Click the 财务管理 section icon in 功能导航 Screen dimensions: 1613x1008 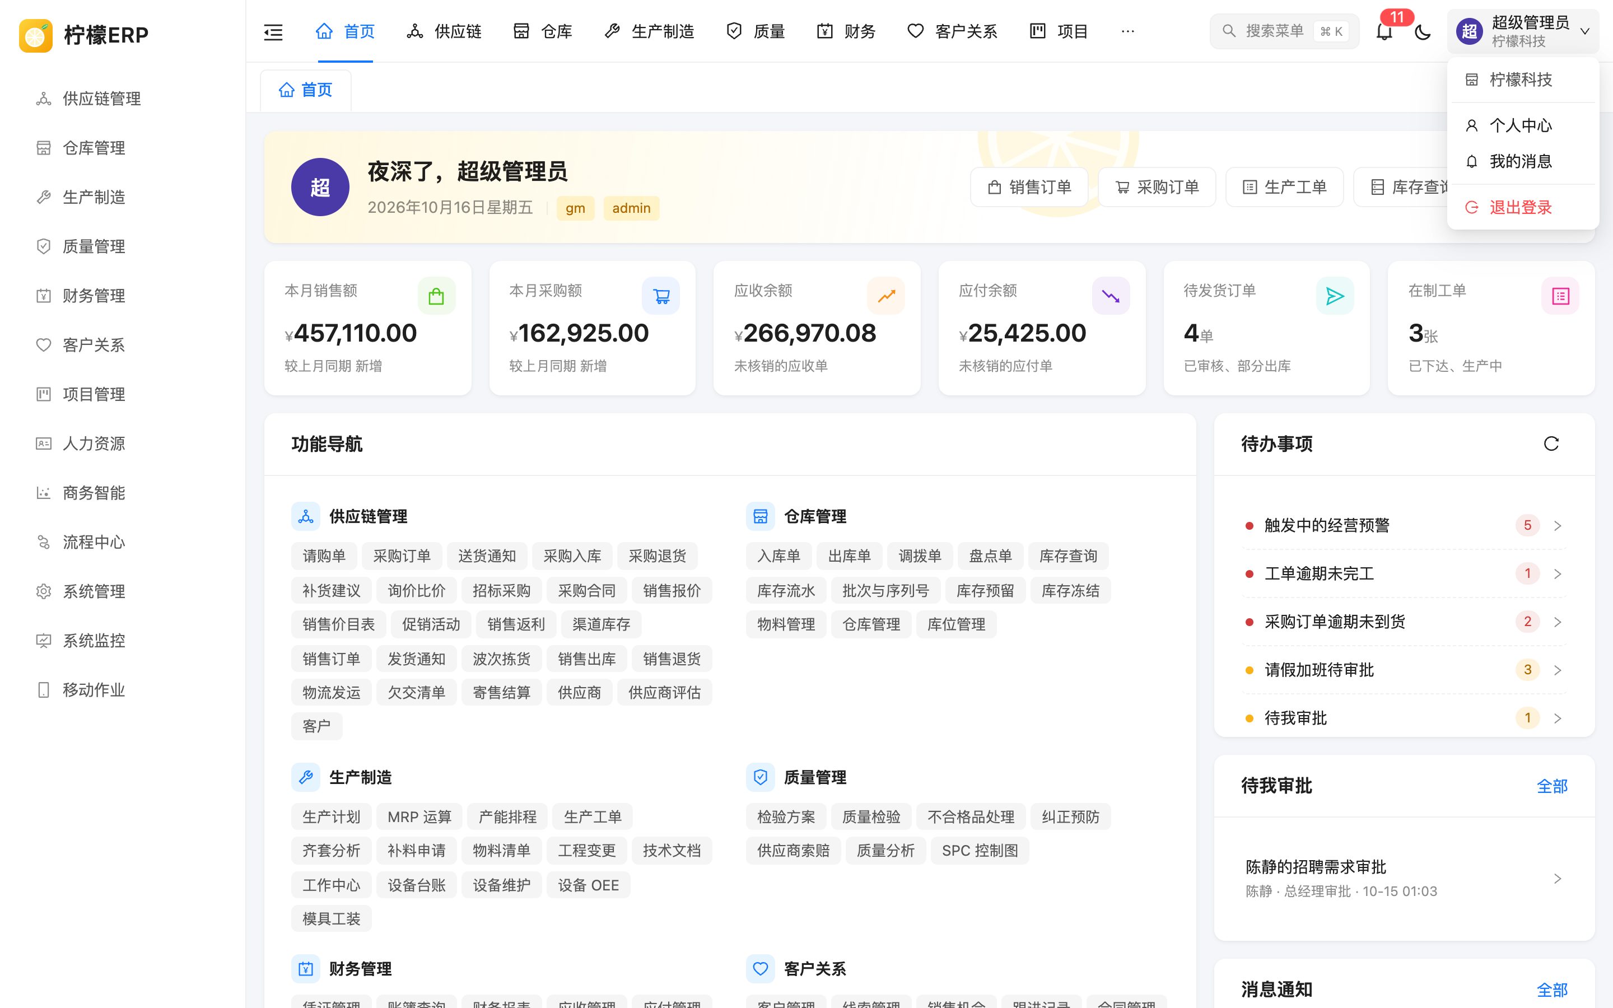306,969
